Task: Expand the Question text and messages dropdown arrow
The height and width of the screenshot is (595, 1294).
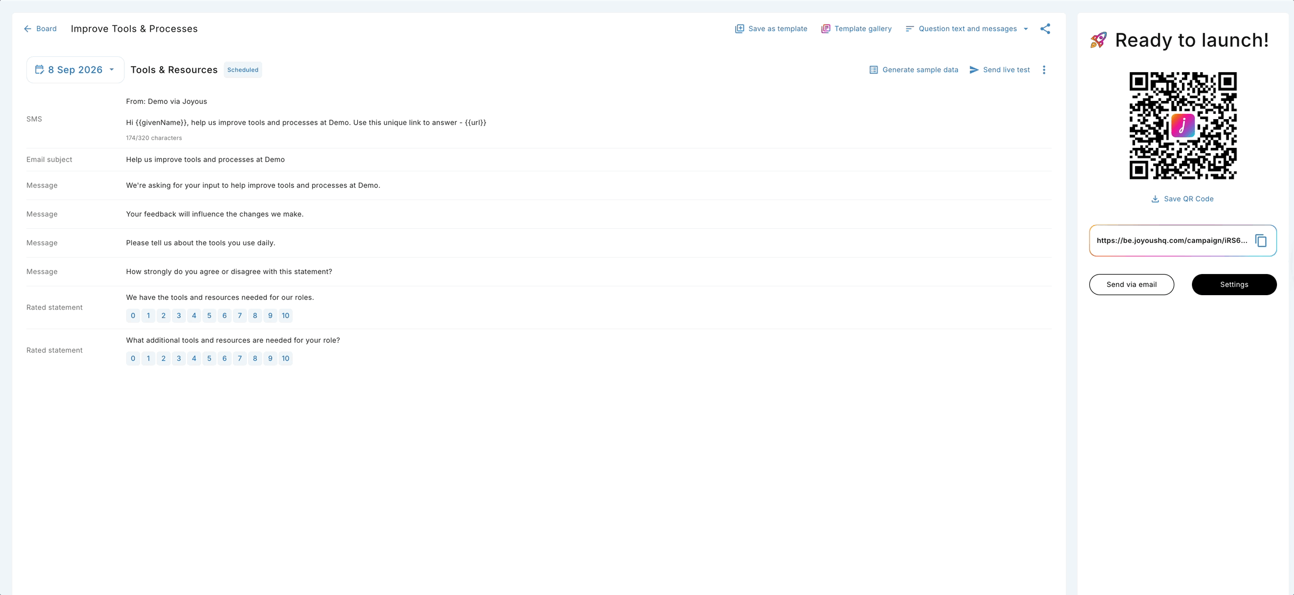Action: (x=1026, y=29)
